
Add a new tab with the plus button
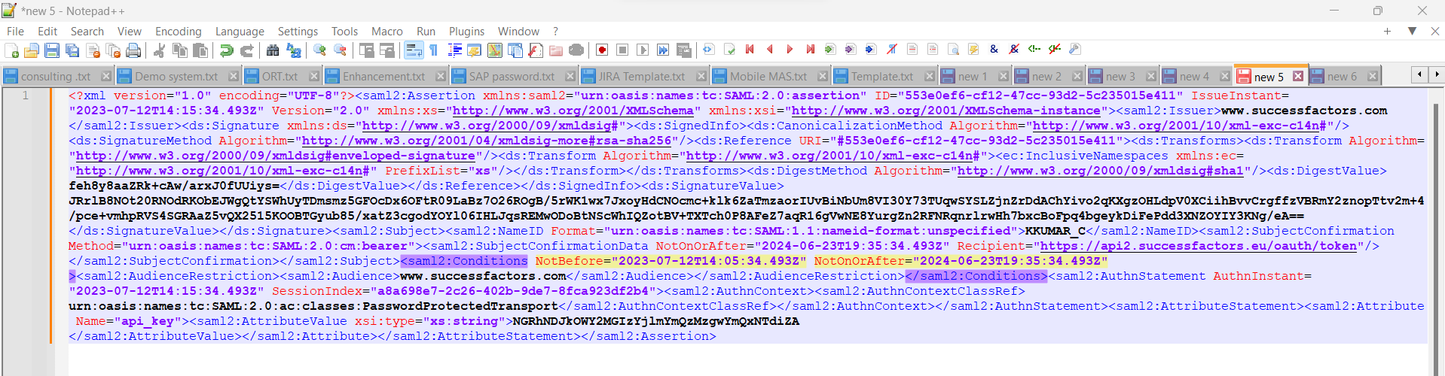click(1387, 31)
